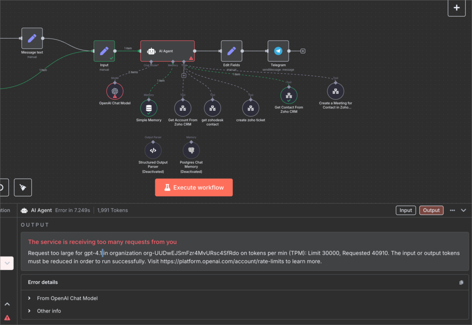
Task: Click the AI Agent robot icon in log header
Action: (24, 211)
